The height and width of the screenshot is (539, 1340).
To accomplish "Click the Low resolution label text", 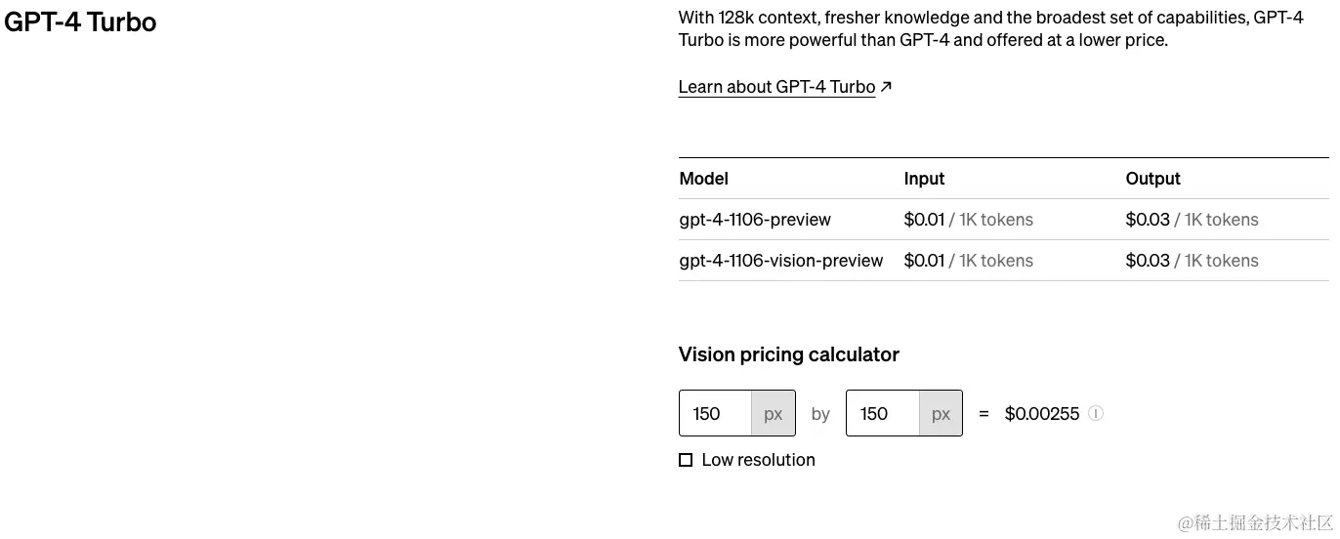I will [758, 460].
